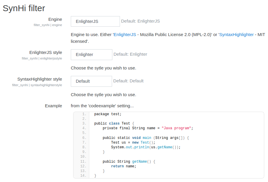Click code line 'public class Test {'
Screen dimensions: 268x182
[114, 123]
